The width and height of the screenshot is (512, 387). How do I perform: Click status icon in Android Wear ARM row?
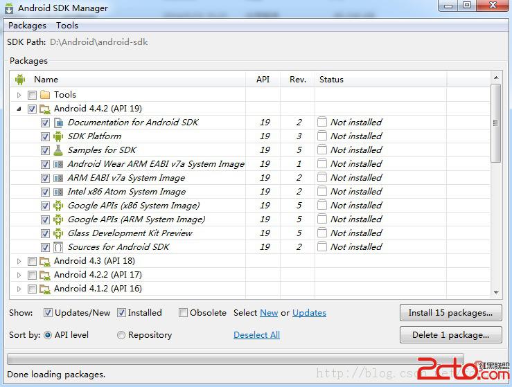pyautogui.click(x=322, y=164)
